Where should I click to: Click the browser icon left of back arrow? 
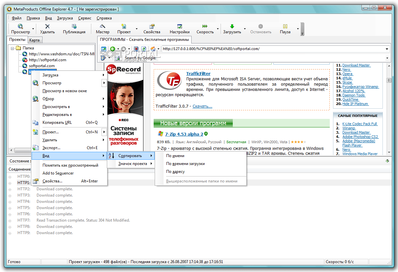[x=103, y=49]
